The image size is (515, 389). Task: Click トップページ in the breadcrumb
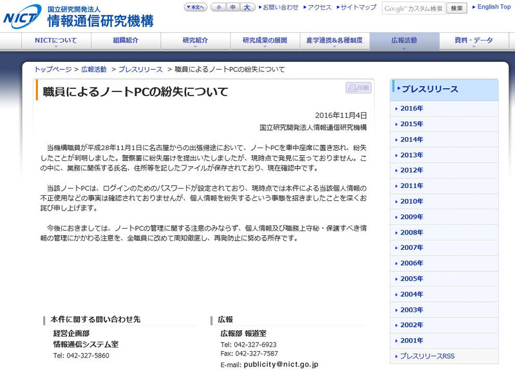pyautogui.click(x=53, y=69)
